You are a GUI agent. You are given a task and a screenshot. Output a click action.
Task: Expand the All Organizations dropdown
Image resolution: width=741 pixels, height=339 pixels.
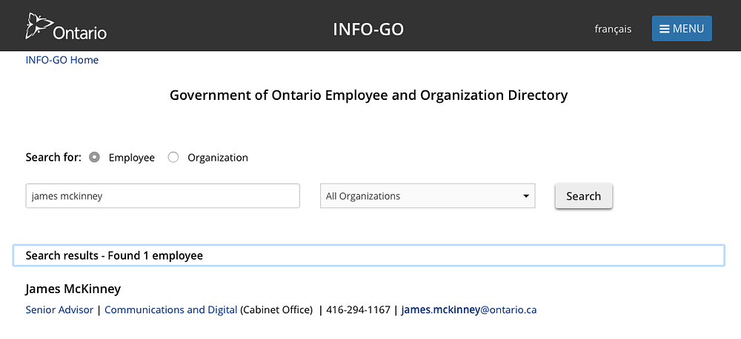click(x=428, y=196)
